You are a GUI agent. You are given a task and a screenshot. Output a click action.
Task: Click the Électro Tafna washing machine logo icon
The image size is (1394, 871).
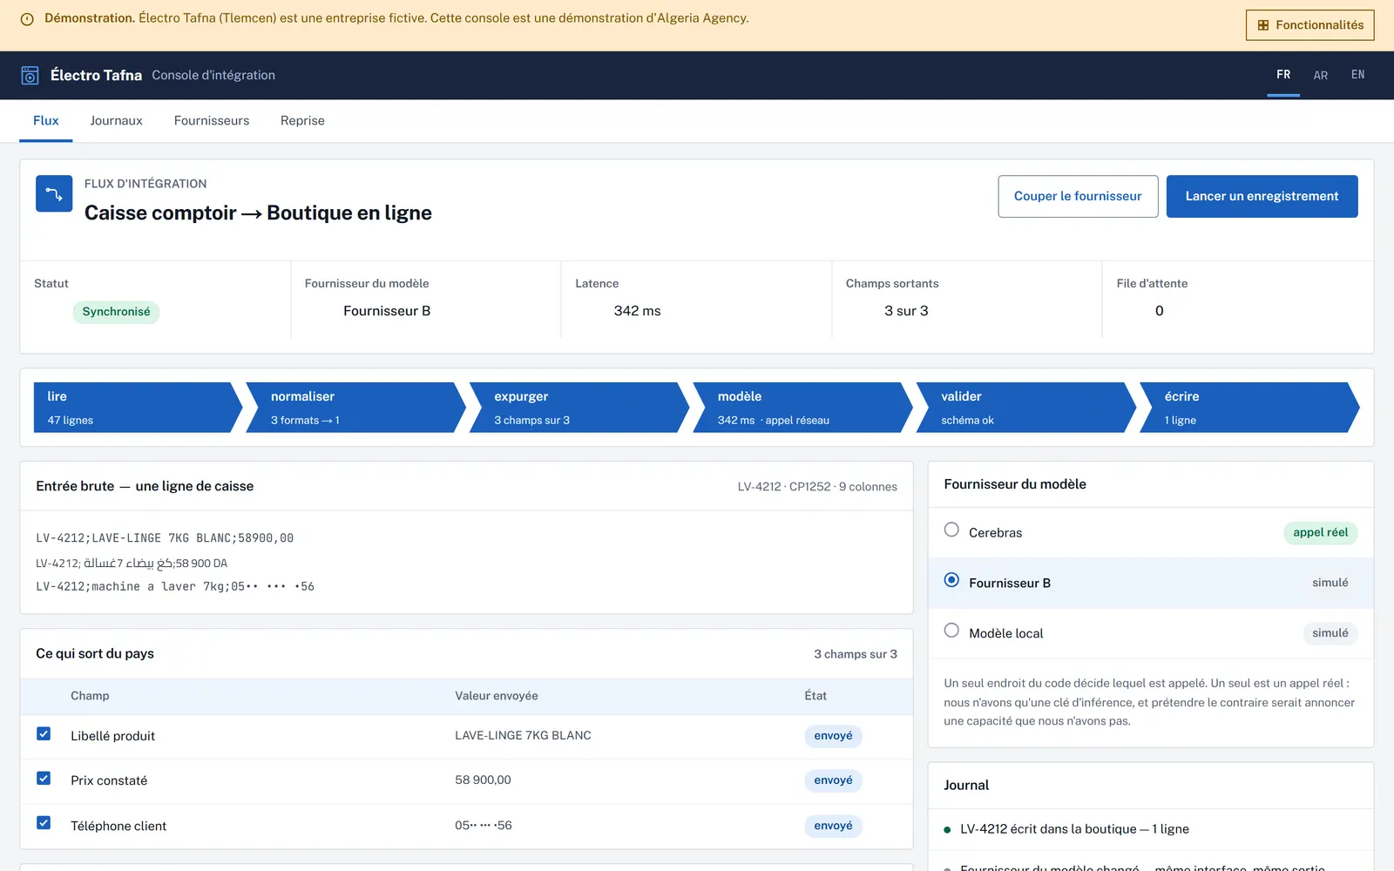coord(30,76)
